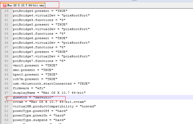This screenshot has width=193, height=124.
Task: Click the pciBridge5.virtualDev line
Action: 51,29
